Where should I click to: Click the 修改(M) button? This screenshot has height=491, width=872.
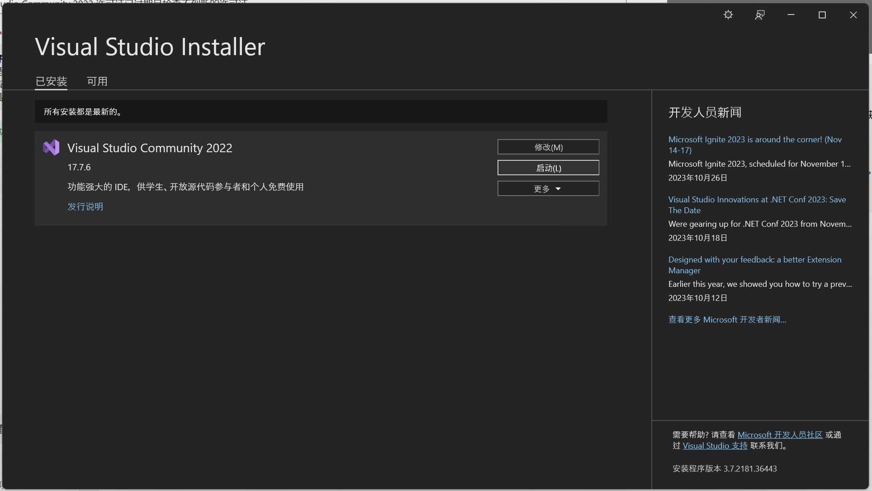(x=548, y=147)
